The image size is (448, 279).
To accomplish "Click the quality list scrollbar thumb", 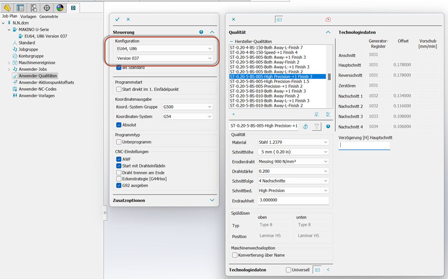I will point(329,77).
